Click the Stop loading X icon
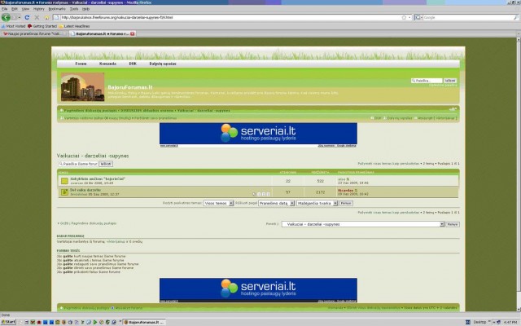Viewport: 521px width, 326px height. 37,17
